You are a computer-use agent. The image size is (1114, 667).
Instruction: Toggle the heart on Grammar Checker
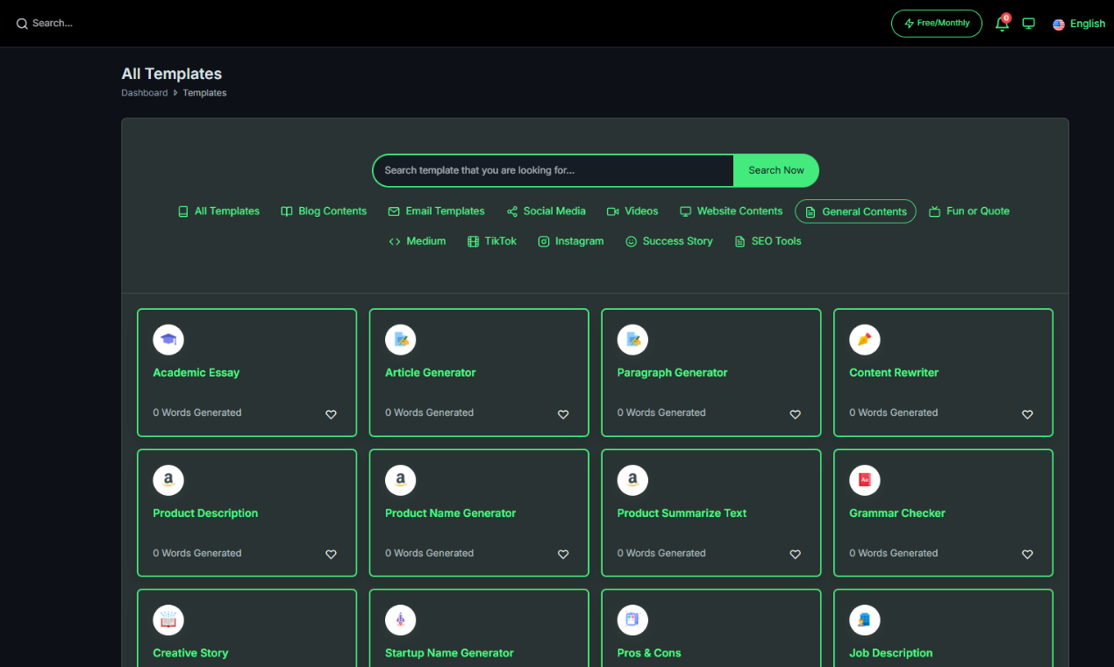pos(1027,554)
